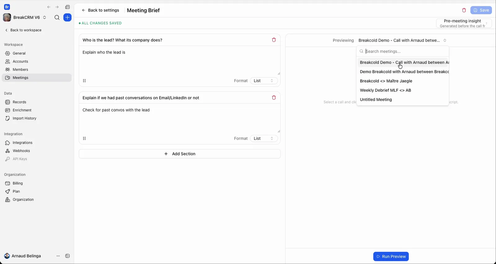Click the blue plus create button
This screenshot has width=496, height=264.
(x=67, y=17)
